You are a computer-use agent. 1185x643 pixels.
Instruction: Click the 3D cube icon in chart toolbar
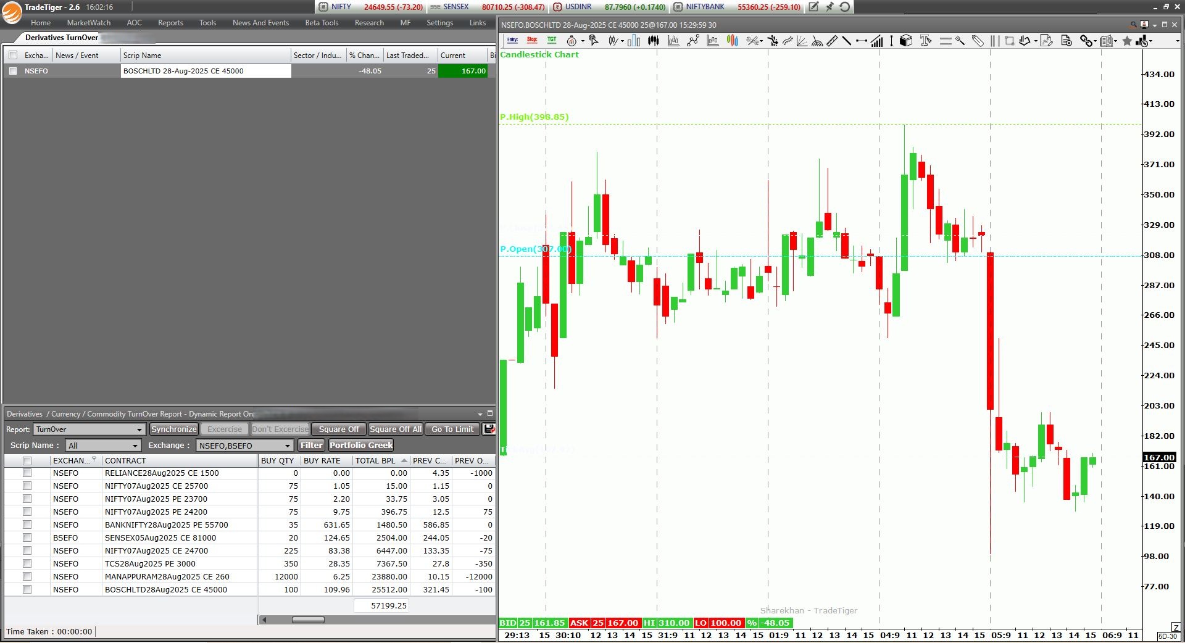(906, 41)
